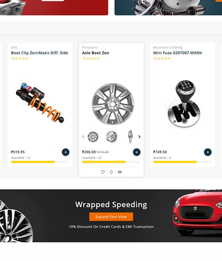The width and height of the screenshot is (222, 261).
Task: Select first alloy wheel thumbnail
Action: (x=93, y=137)
